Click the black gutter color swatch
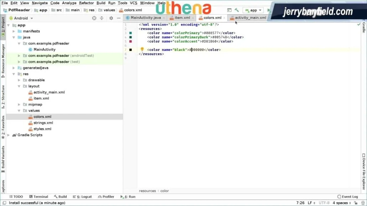The width and height of the screenshot is (367, 206). pos(131,49)
